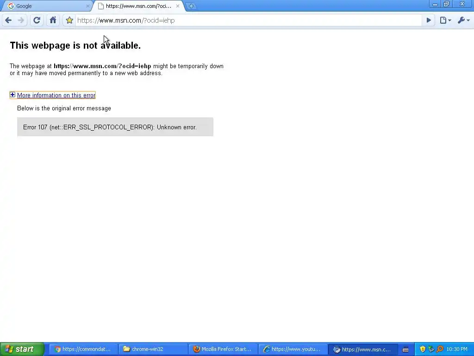Screen dimensions: 474x356
Task: Toggle the plus expander before More information
Action: [x=12, y=95]
